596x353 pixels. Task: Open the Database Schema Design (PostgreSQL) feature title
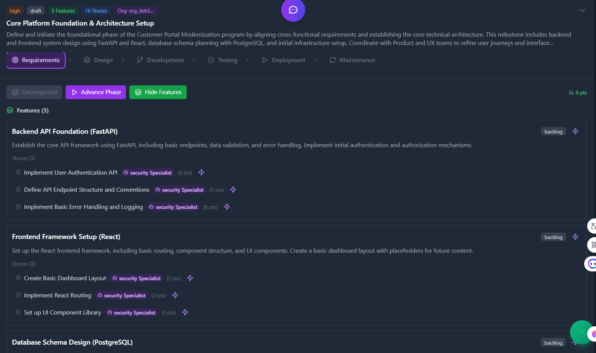(x=72, y=342)
